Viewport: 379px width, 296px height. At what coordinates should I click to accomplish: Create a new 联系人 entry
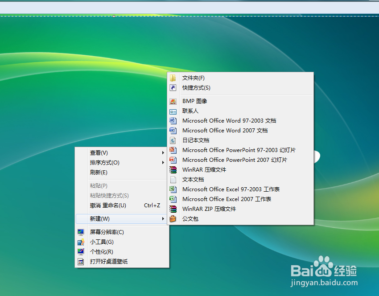(x=240, y=111)
